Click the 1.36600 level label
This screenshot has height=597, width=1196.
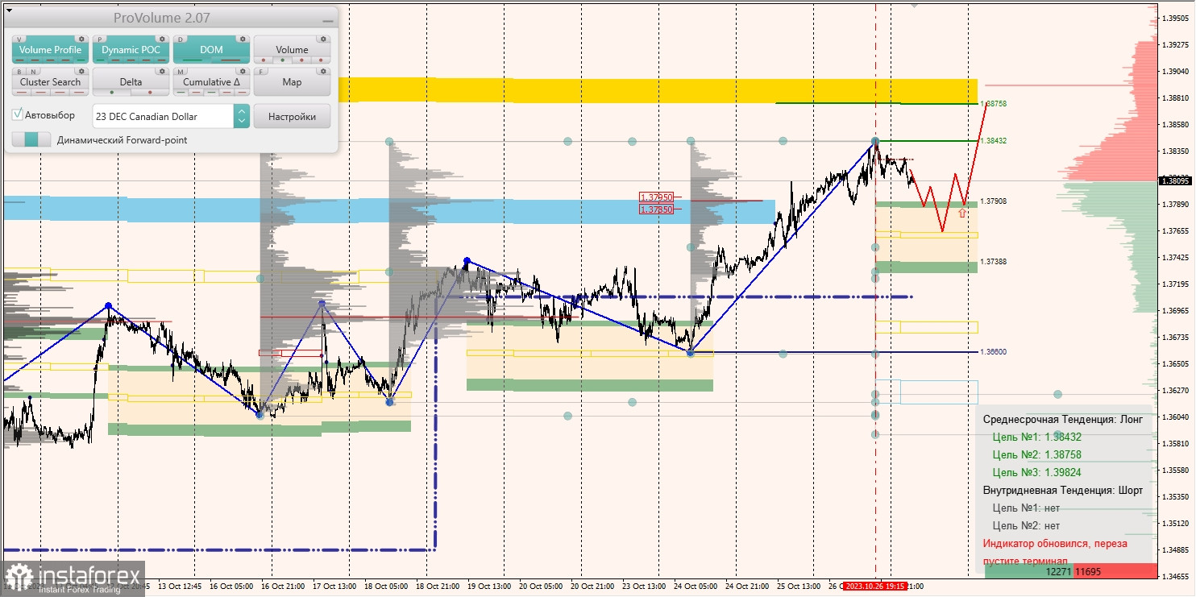coord(994,351)
